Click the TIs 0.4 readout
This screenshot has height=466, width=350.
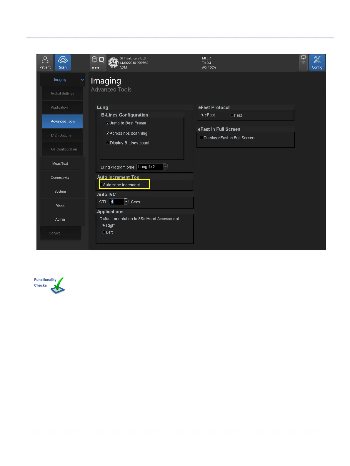pyautogui.click(x=206, y=63)
